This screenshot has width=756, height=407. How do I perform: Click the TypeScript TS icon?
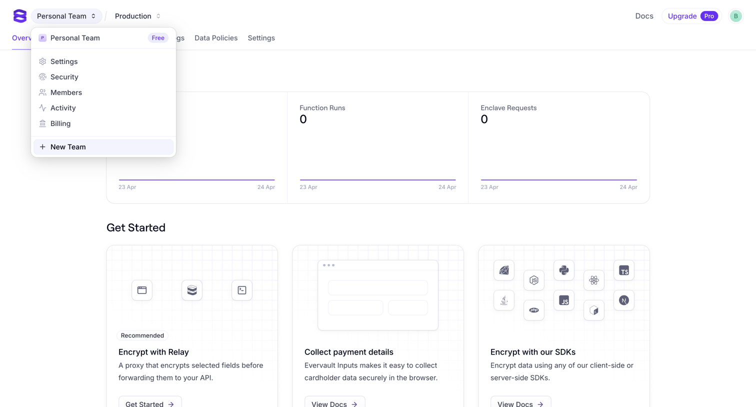[x=624, y=270]
